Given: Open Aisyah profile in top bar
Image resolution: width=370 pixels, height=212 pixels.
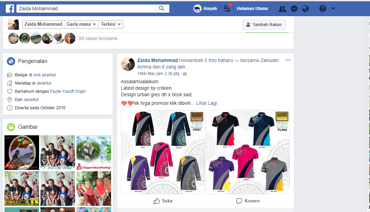Looking at the screenshot, I should coord(205,9).
